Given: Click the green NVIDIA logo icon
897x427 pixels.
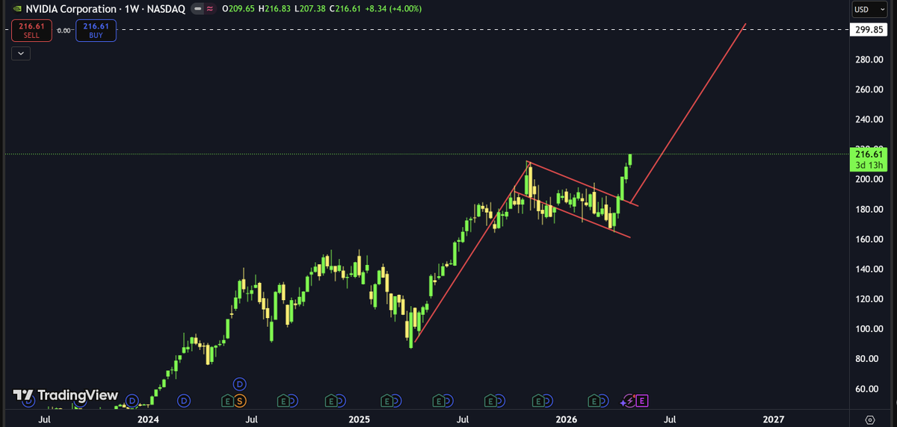Looking at the screenshot, I should 16,8.
